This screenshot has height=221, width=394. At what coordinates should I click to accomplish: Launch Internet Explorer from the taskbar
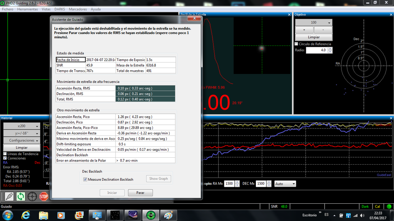click(x=26, y=215)
